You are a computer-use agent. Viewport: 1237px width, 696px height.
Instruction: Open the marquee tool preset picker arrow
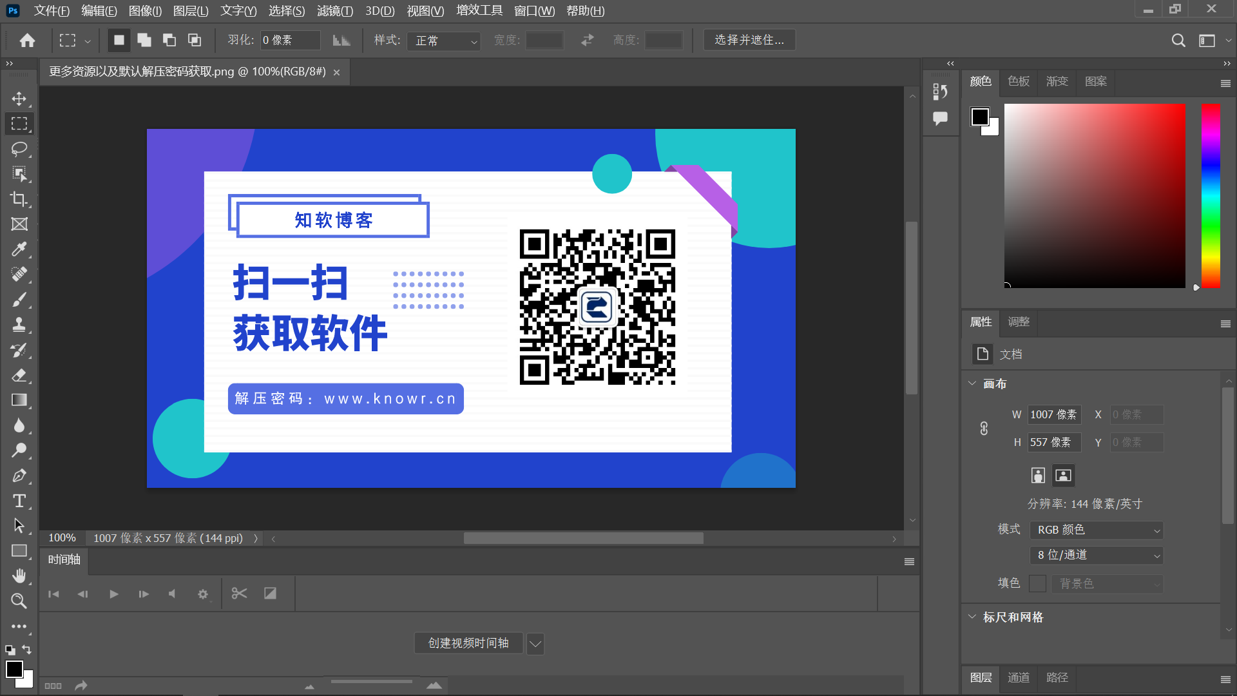(x=88, y=41)
